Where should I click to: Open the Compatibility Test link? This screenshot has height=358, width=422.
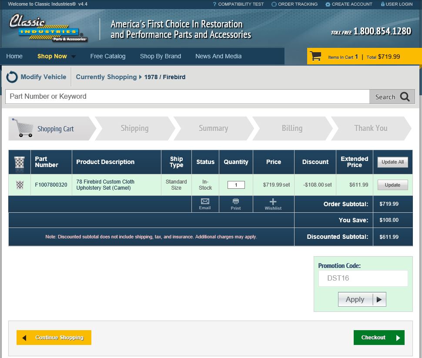click(241, 4)
